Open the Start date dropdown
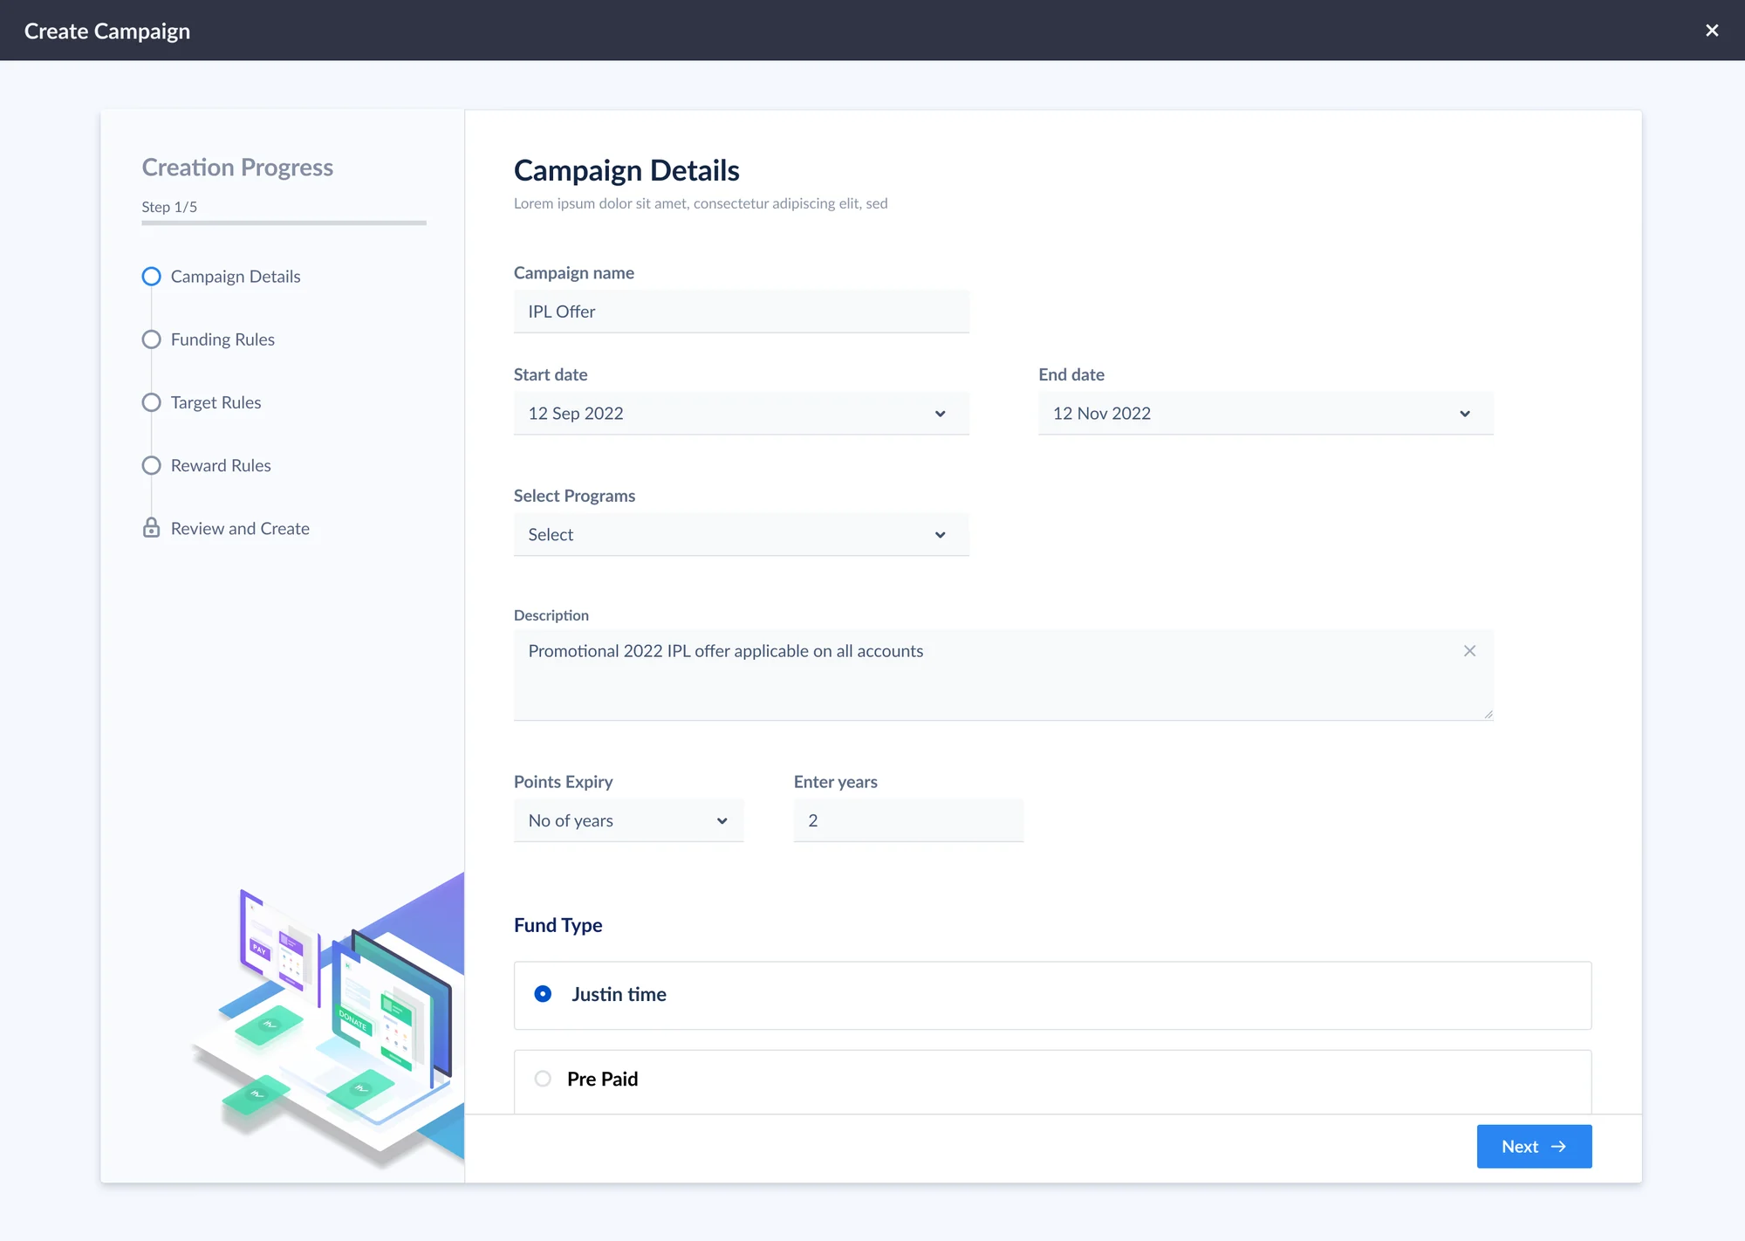 (741, 414)
